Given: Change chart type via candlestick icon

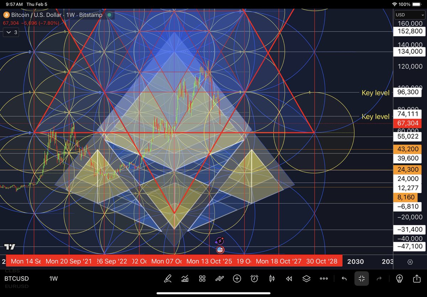Looking at the screenshot, I should pyautogui.click(x=272, y=278).
